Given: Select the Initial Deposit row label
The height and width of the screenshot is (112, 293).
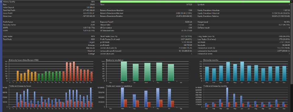Looking at the screenshot, I should (x=8, y=8).
